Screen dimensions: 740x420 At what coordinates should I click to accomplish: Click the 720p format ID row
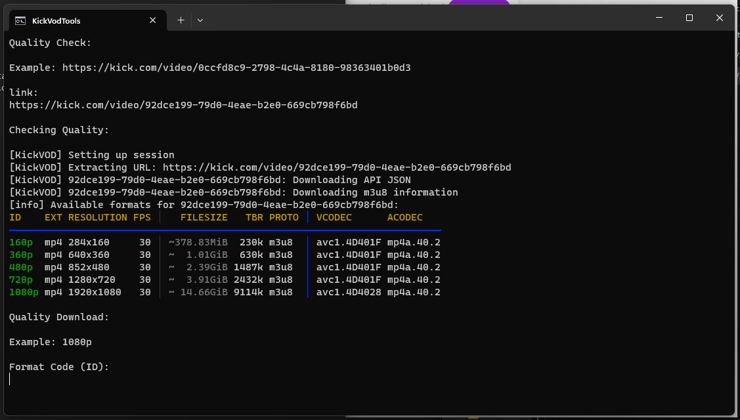coord(21,280)
